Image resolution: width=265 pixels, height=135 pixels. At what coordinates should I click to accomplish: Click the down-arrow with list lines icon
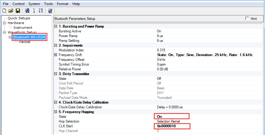pos(41,11)
